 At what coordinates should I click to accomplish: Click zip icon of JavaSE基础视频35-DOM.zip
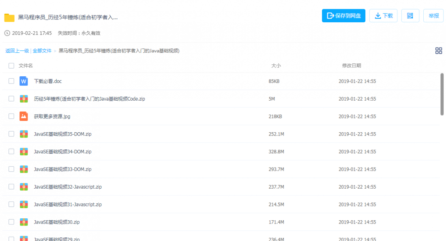pos(24,134)
